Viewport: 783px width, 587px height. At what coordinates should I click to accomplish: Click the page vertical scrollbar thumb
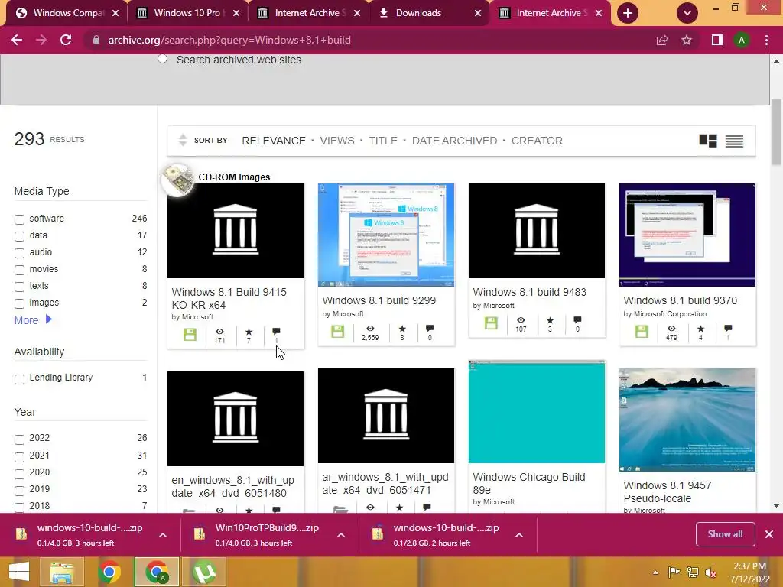[776, 132]
